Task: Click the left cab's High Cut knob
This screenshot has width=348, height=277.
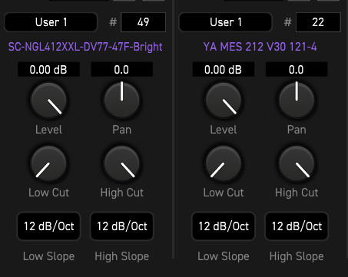Action: coord(121,164)
